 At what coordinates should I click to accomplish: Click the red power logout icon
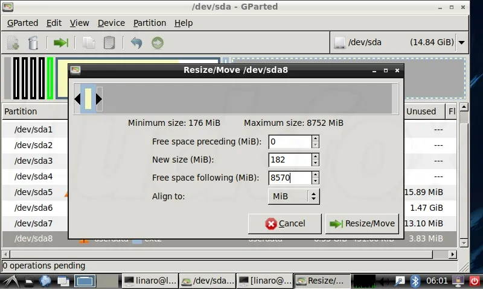[x=475, y=281]
